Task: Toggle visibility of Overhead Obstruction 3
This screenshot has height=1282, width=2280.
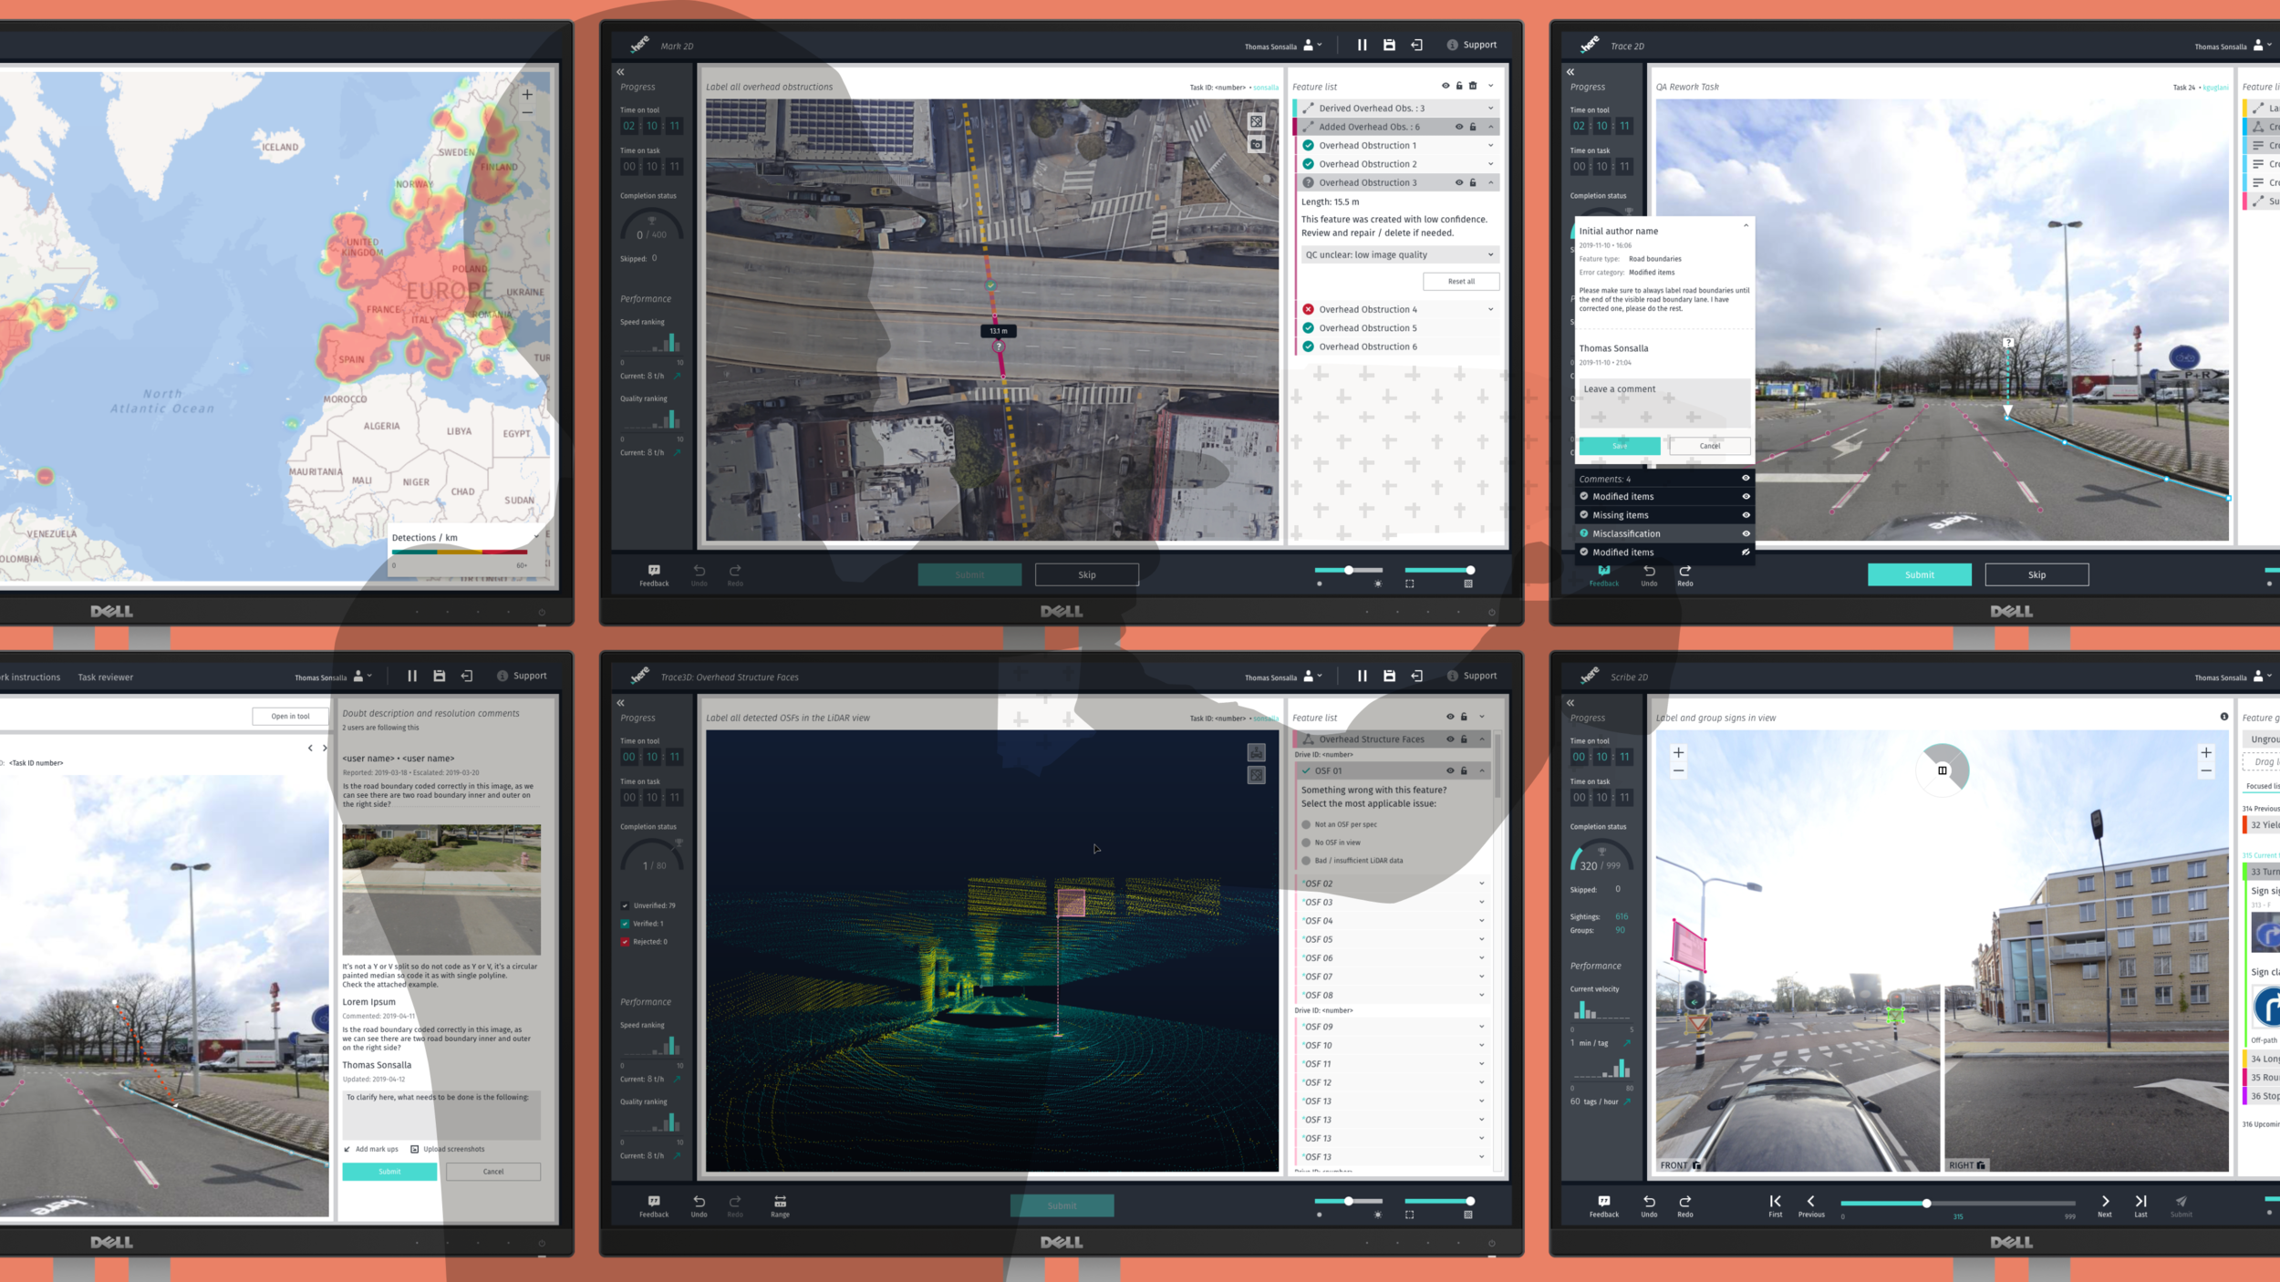Action: tap(1458, 182)
